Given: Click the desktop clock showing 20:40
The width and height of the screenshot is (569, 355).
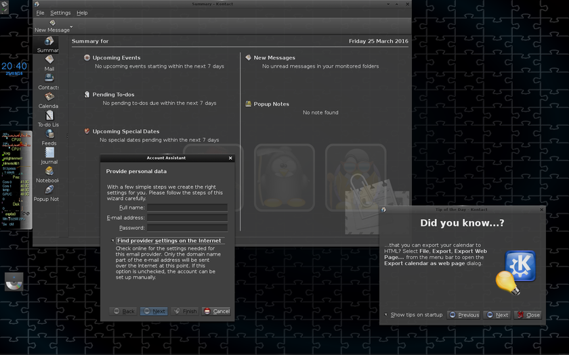Looking at the screenshot, I should (x=14, y=66).
